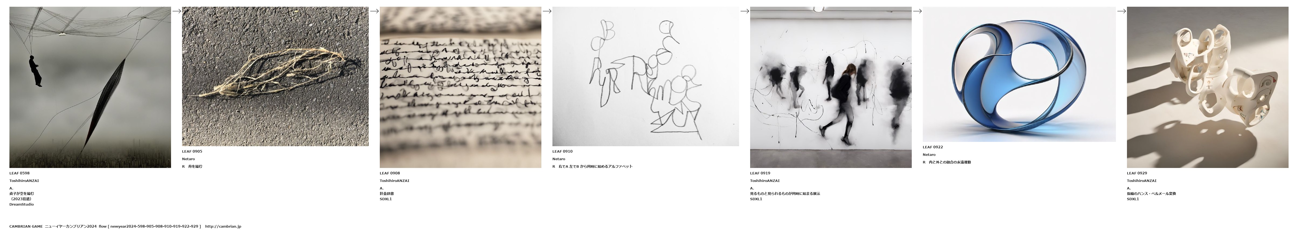Open the blurred wire handwriting image
The image size is (1298, 233).
click(x=461, y=87)
